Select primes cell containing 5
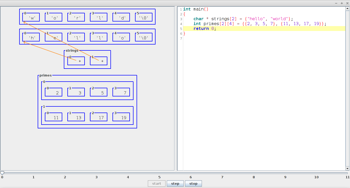Image resolution: width=350 pixels, height=188 pixels. (99, 92)
